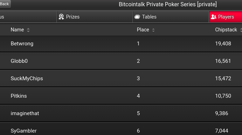Click the Prizes ribbon medal icon
242x135 pixels.
pyautogui.click(x=61, y=17)
